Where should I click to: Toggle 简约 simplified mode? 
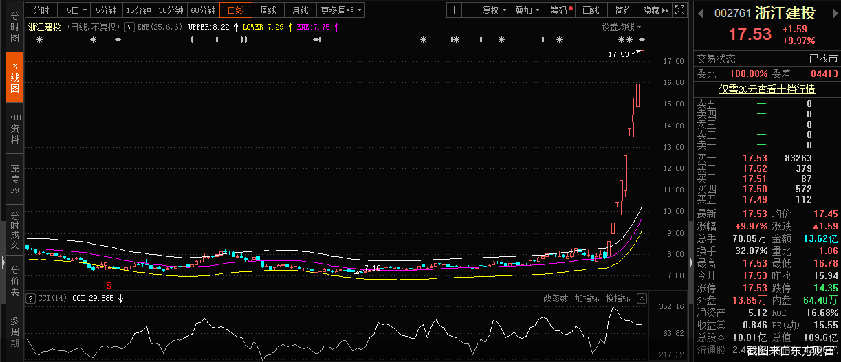pos(623,10)
